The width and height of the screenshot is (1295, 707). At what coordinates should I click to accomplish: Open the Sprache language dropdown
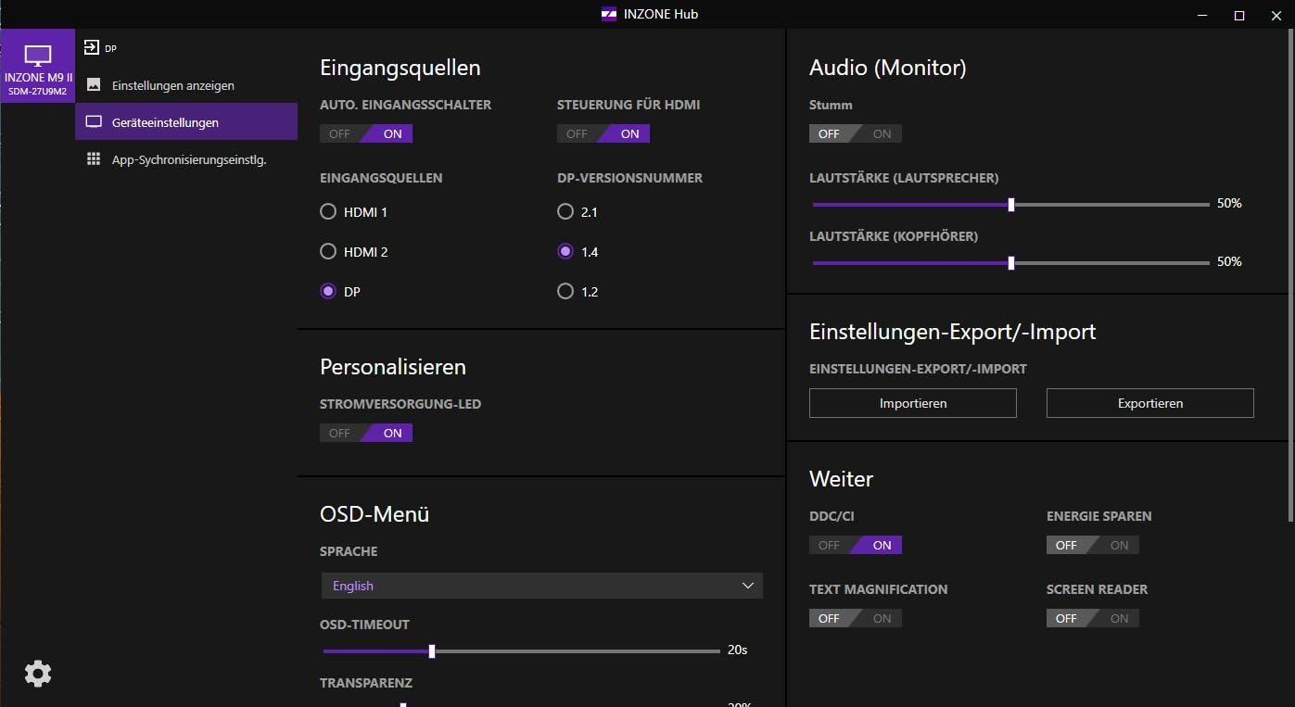pos(542,586)
